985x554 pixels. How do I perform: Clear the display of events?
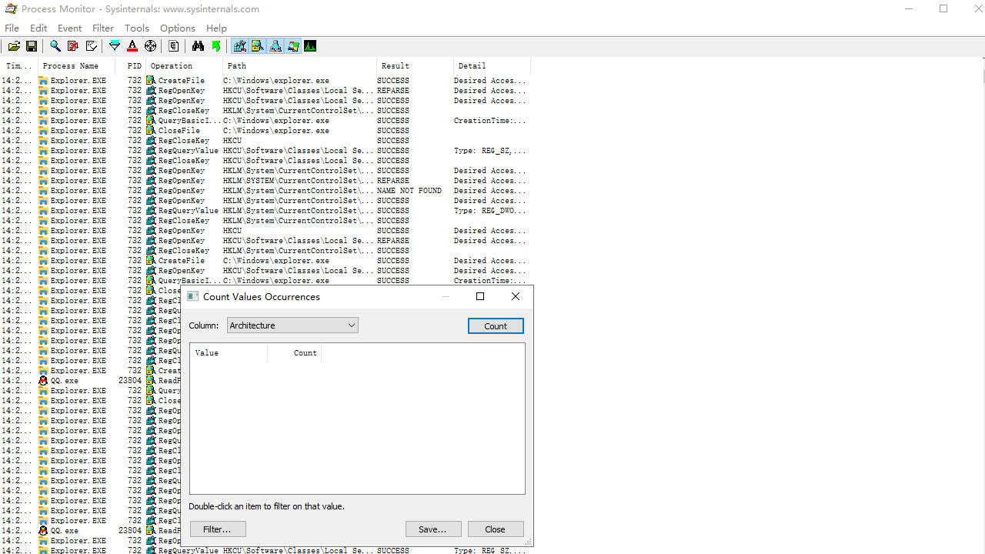pos(73,45)
